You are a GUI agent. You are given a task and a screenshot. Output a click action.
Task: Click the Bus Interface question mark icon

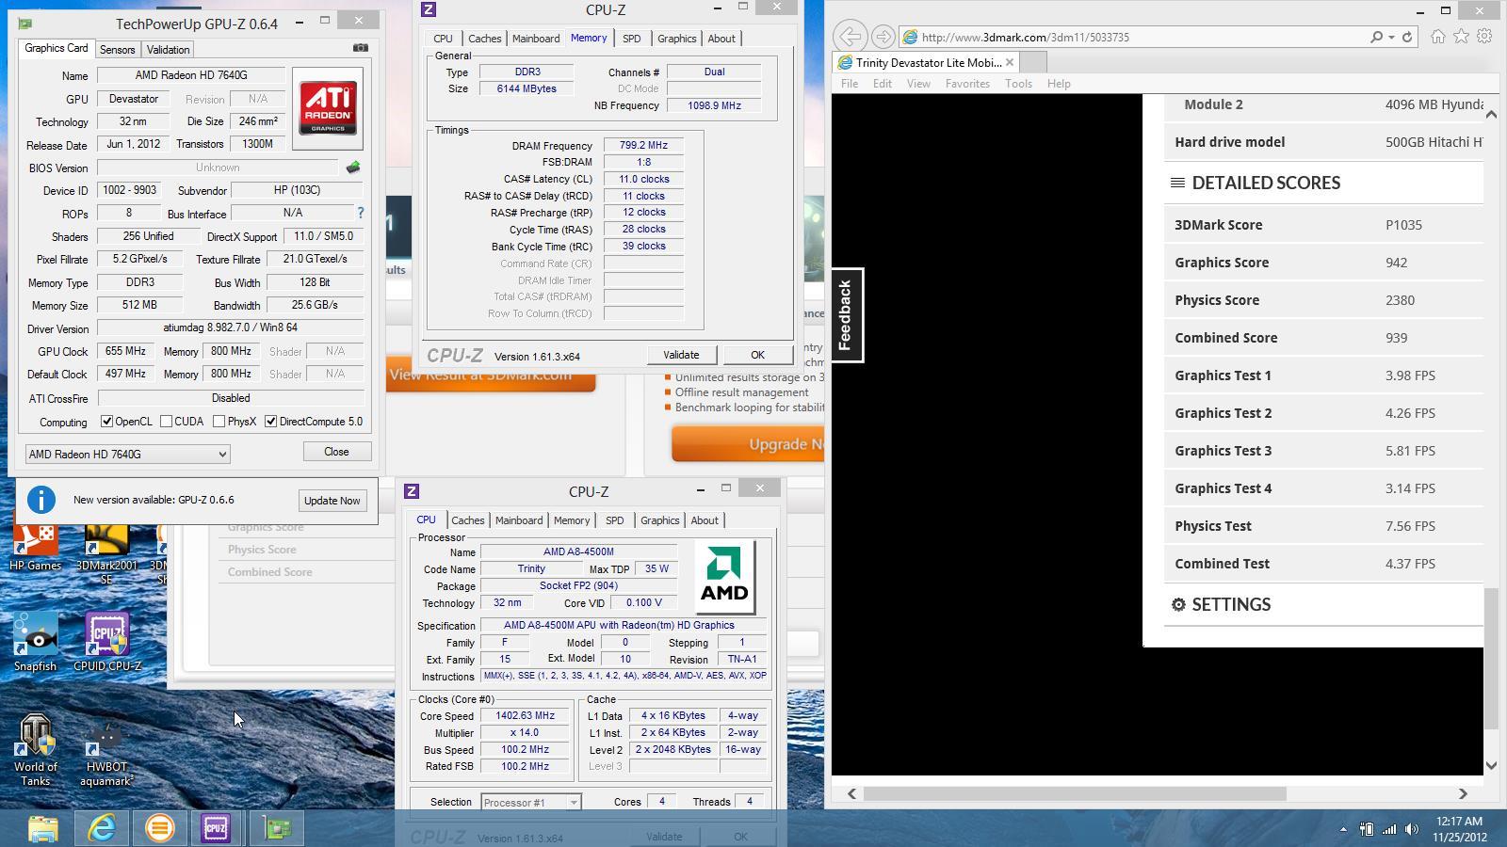pyautogui.click(x=360, y=213)
